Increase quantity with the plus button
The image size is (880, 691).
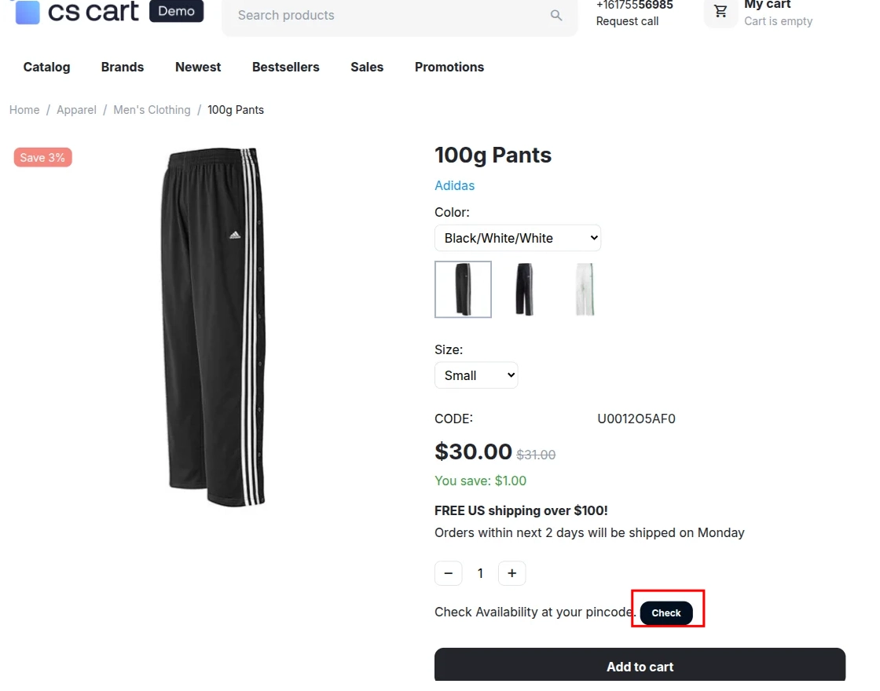click(511, 573)
